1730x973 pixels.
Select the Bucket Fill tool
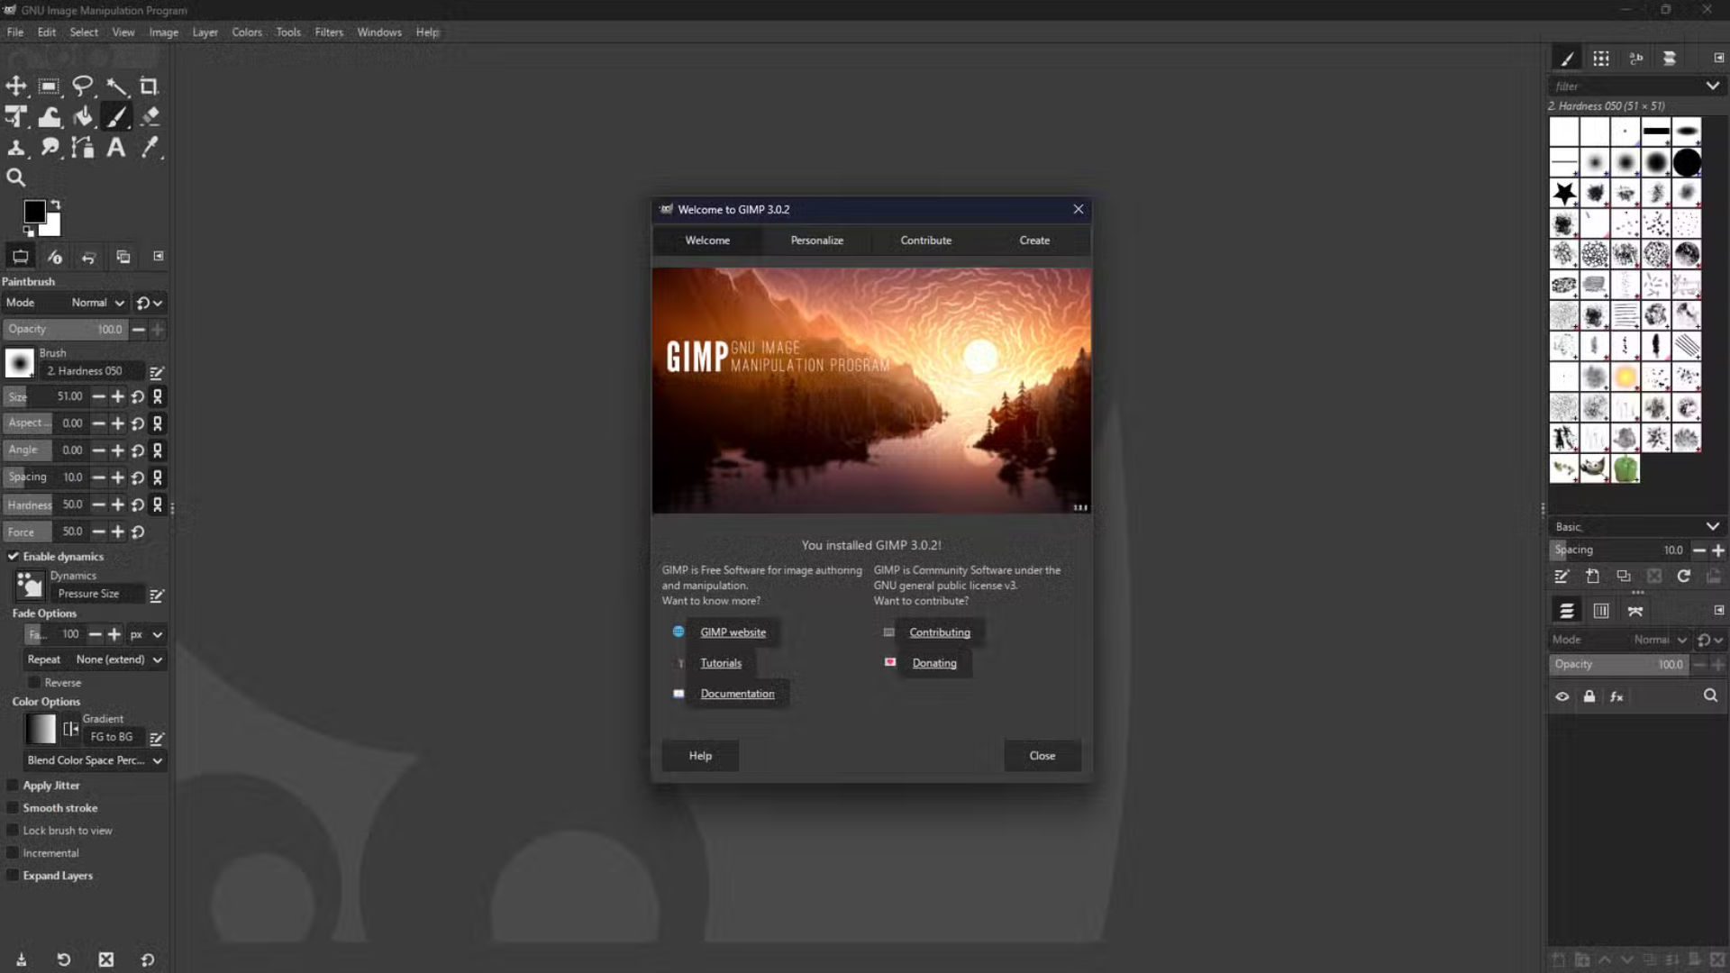click(83, 116)
